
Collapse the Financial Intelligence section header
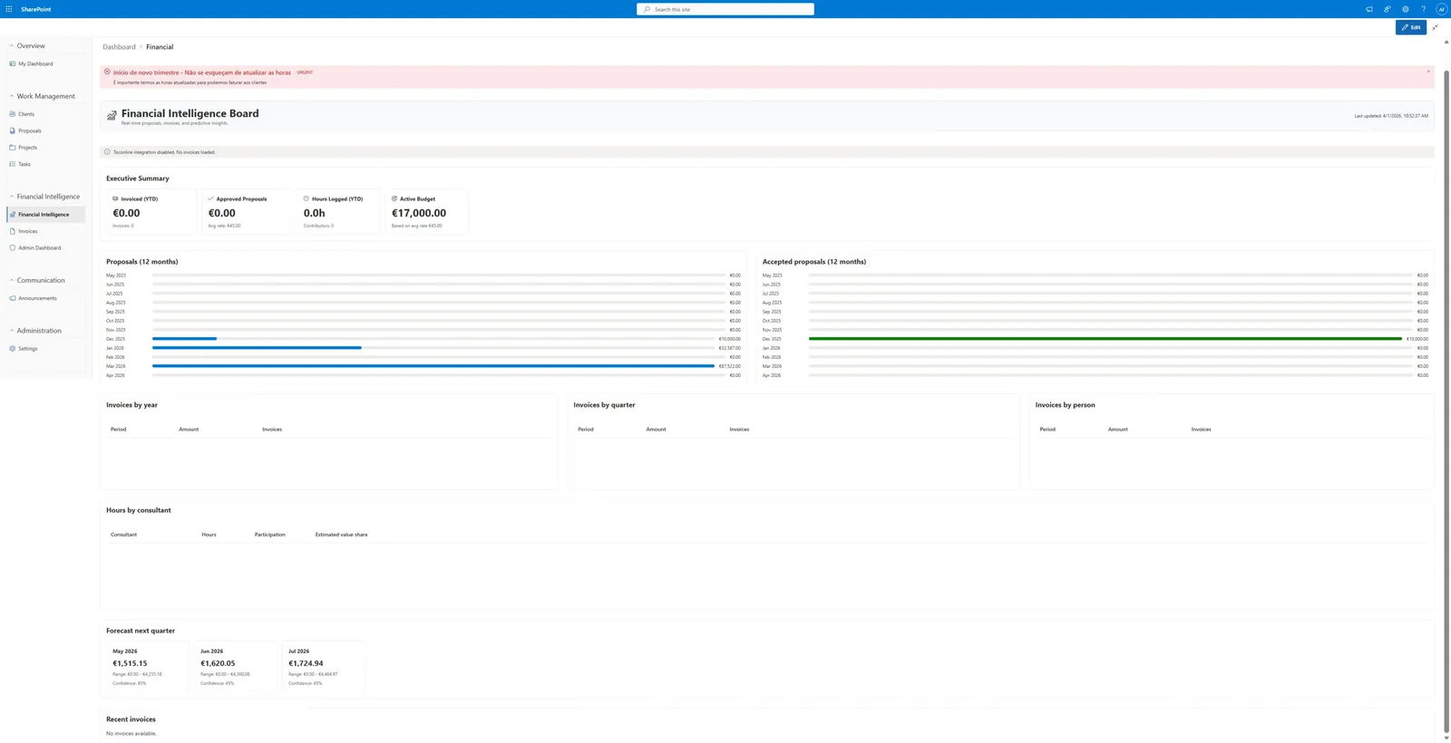[12, 197]
